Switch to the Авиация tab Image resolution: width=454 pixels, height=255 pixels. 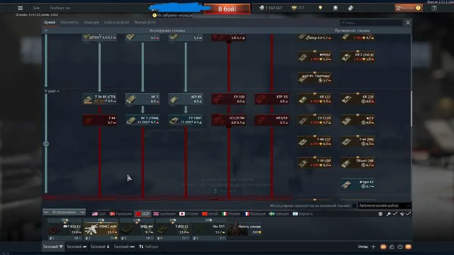[x=92, y=22]
